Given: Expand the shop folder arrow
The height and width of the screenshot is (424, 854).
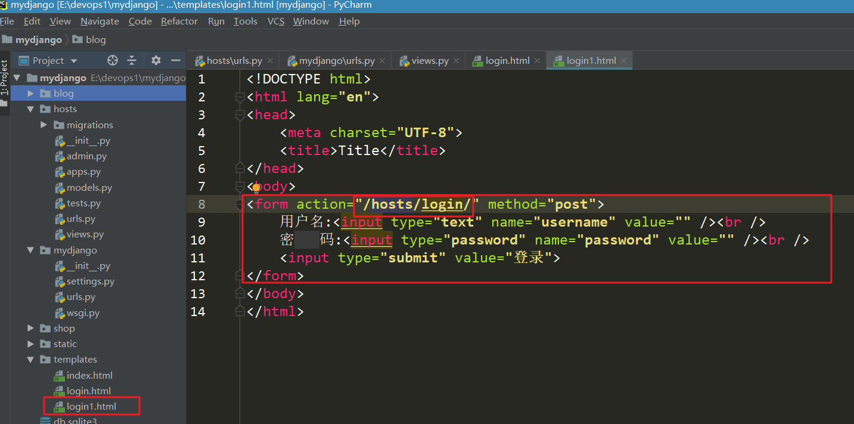Looking at the screenshot, I should (31, 329).
